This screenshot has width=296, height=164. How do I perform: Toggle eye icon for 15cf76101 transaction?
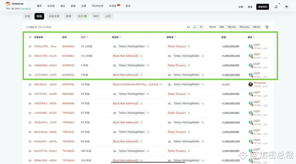[x=30, y=94]
